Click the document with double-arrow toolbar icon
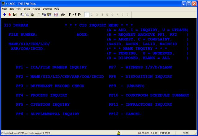This screenshot has height=136, width=198. point(22,15)
